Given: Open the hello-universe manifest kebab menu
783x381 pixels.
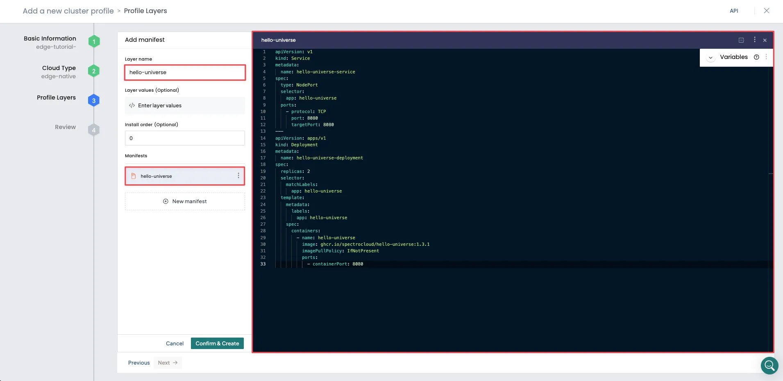Looking at the screenshot, I should point(239,176).
